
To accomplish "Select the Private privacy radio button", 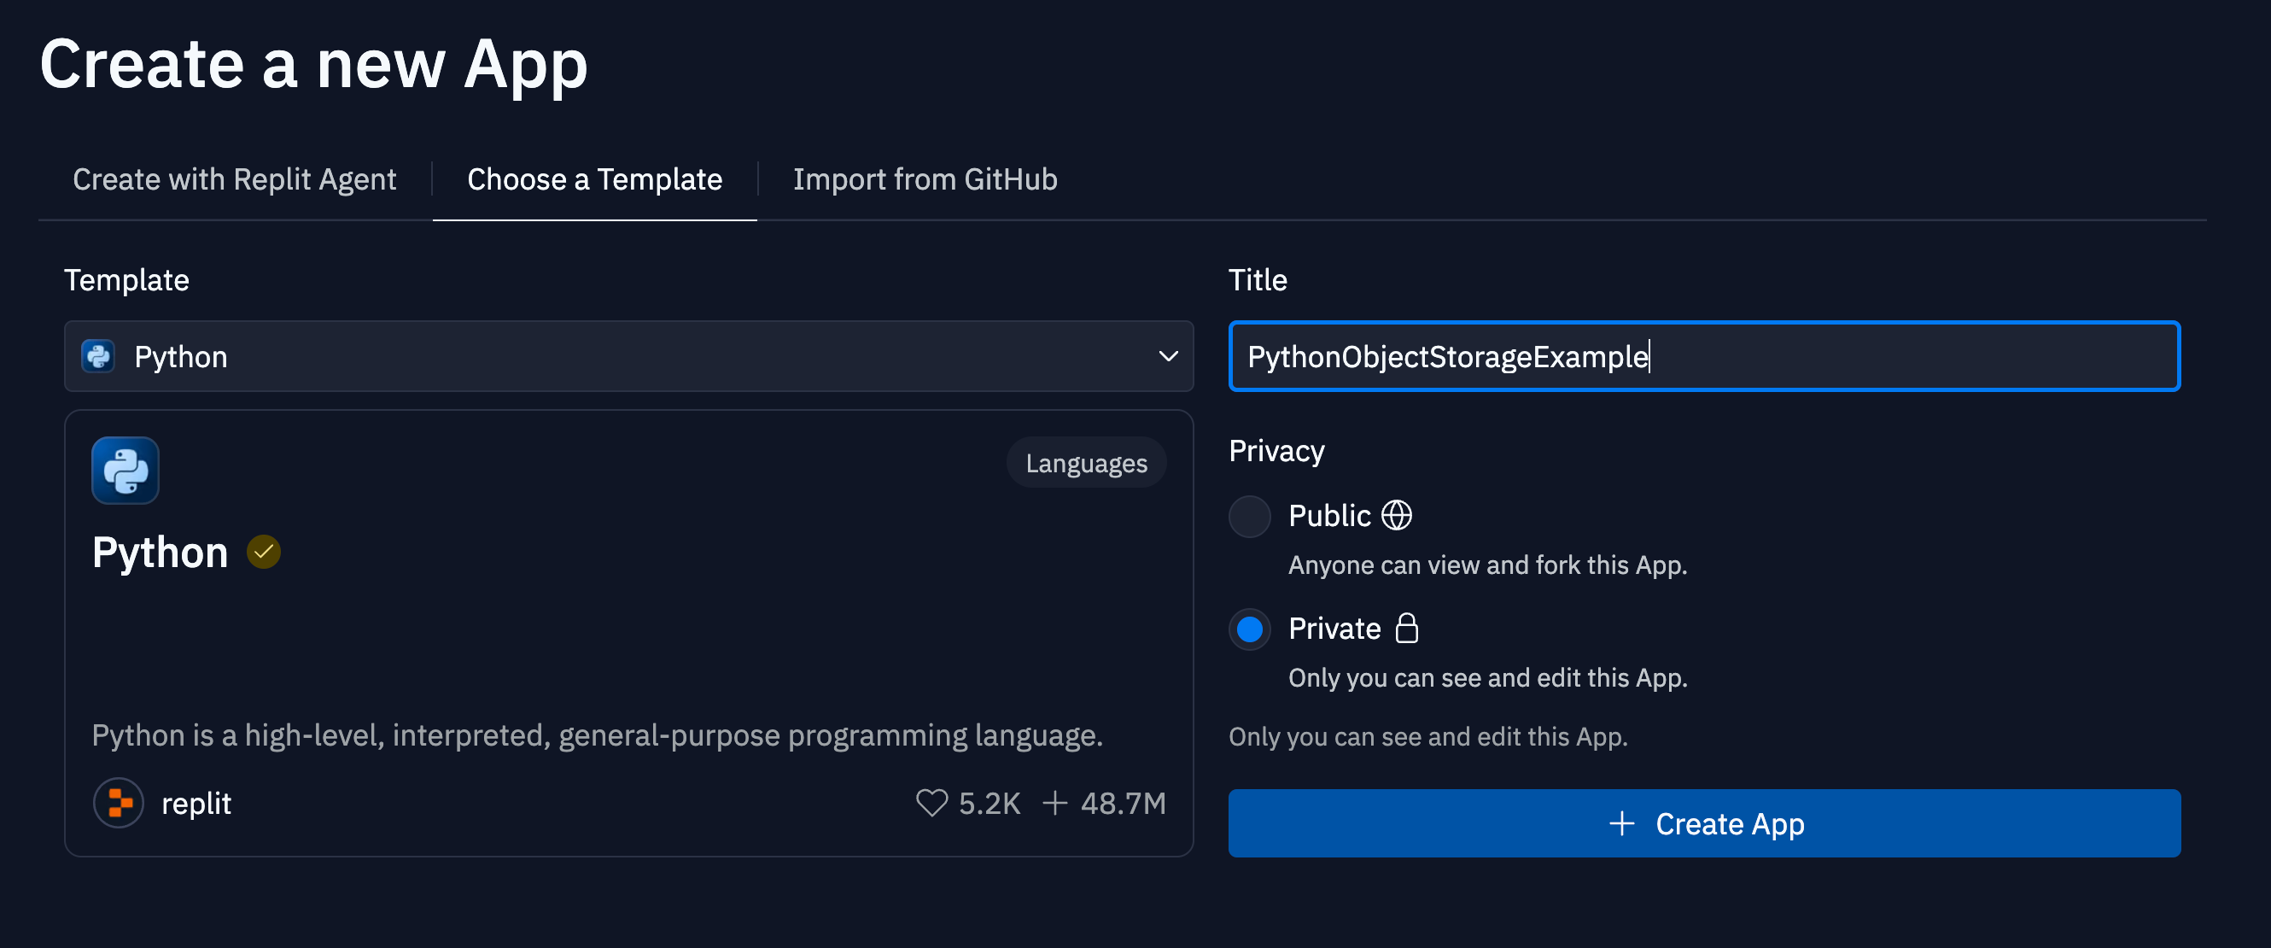I will 1249,629.
